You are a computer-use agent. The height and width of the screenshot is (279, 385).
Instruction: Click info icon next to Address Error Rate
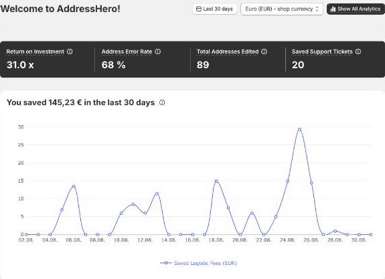click(158, 52)
